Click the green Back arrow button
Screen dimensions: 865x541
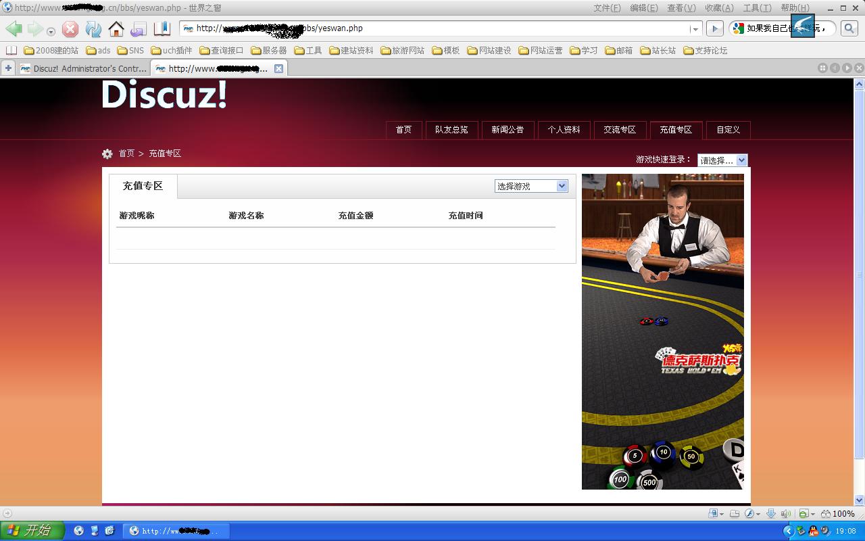14,29
